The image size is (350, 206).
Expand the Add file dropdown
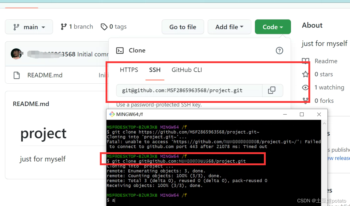(229, 27)
